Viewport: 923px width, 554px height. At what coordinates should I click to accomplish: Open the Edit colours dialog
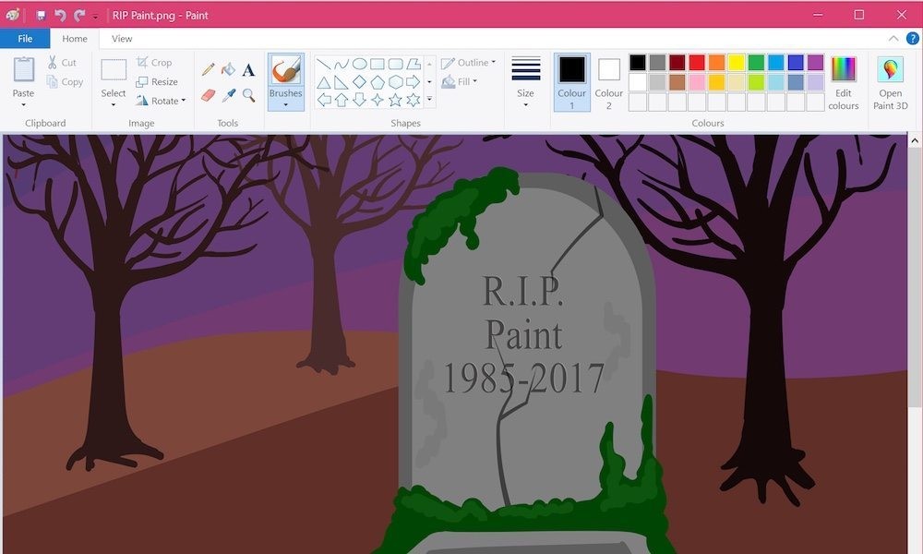(x=843, y=83)
